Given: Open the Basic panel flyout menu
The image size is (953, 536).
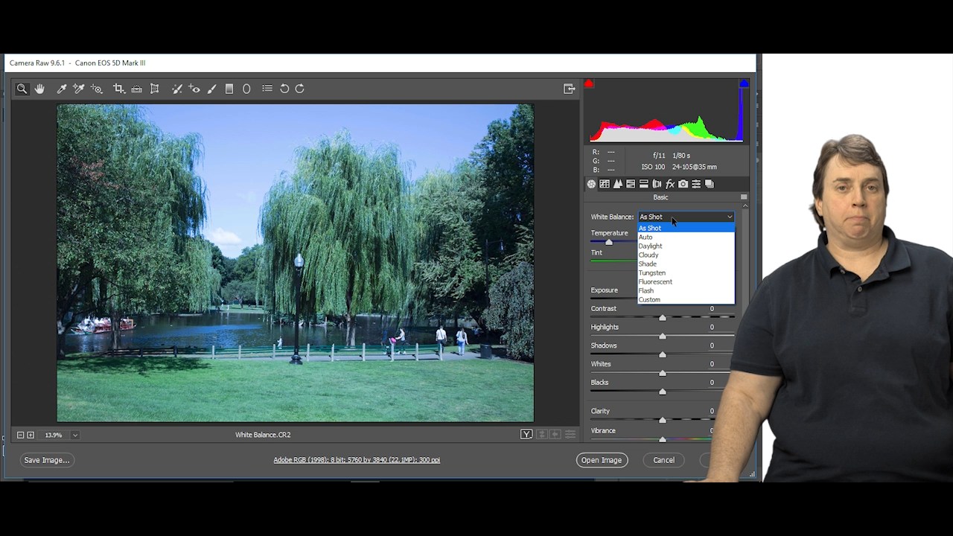Looking at the screenshot, I should (x=744, y=197).
